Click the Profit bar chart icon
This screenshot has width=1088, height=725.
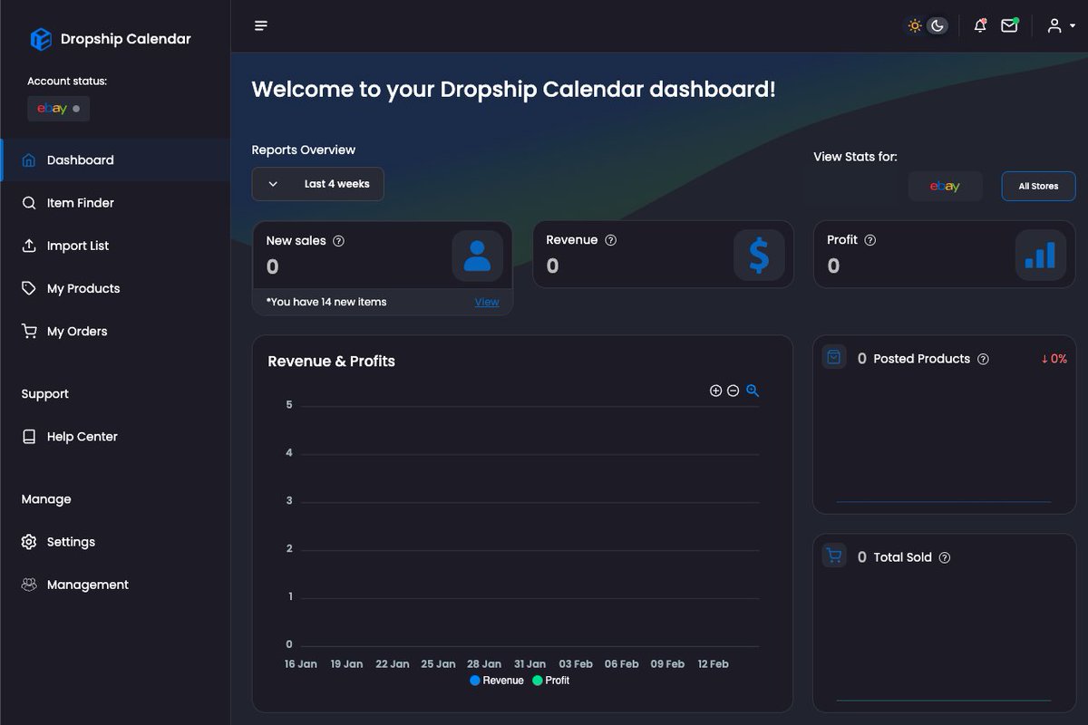click(x=1040, y=255)
